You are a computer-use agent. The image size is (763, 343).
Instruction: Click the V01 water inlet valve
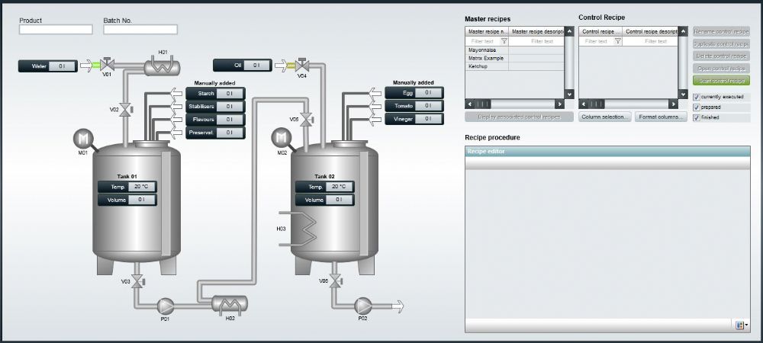[x=107, y=64]
